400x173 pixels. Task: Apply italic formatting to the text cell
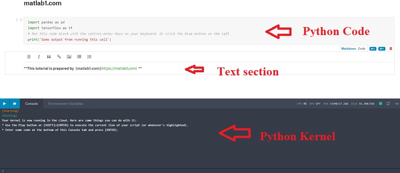pos(39,57)
